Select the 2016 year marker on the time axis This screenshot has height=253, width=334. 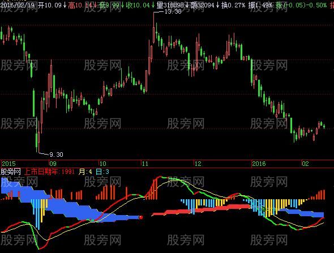coord(259,164)
